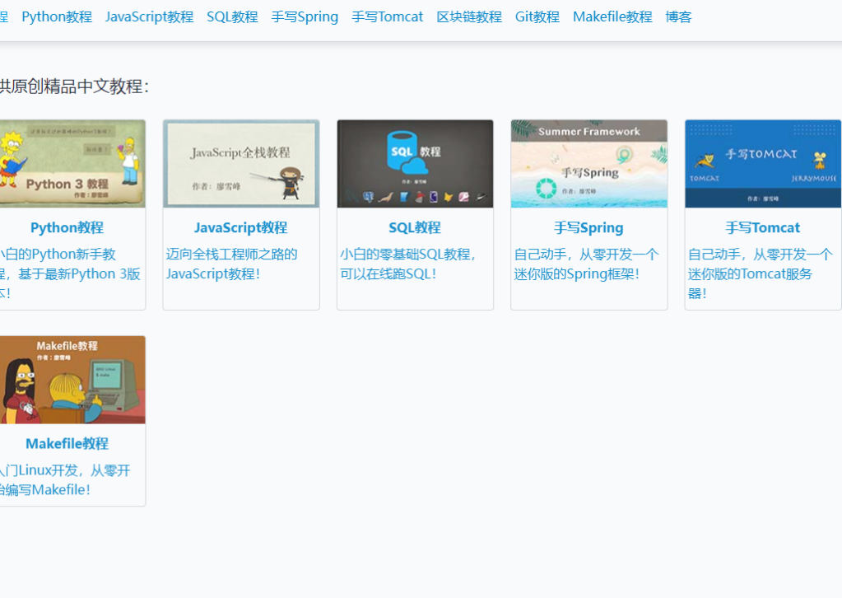842x598 pixels.
Task: Select Git教程 in the top menu
Action: pyautogui.click(x=537, y=16)
